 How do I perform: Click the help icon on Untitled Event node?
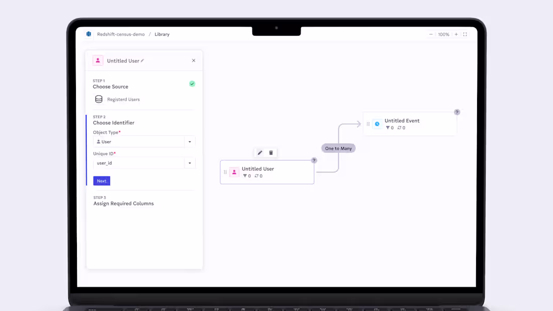(456, 112)
